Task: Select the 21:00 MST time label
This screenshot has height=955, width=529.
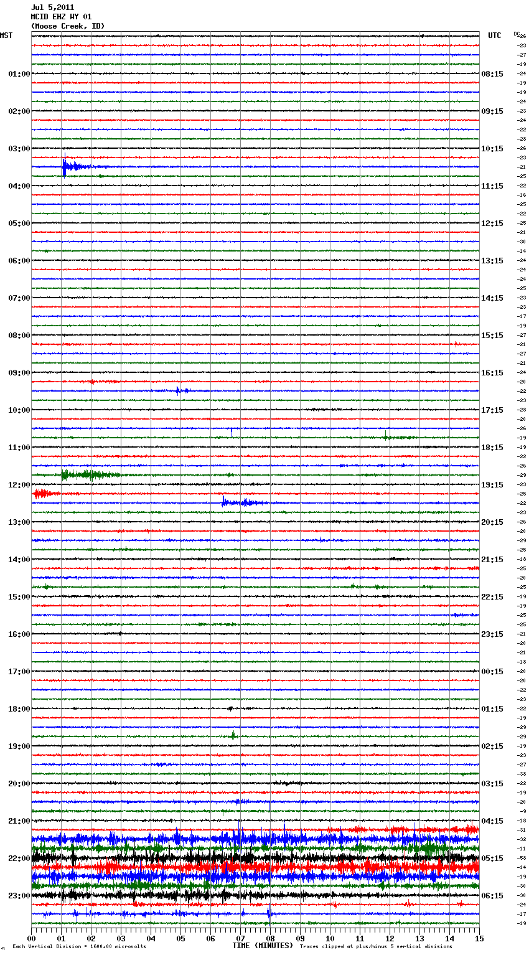Action: (19, 821)
